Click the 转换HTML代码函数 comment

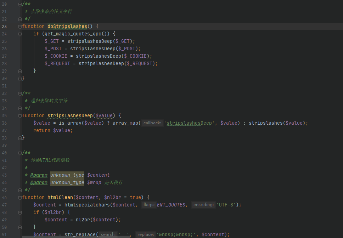(x=50, y=160)
